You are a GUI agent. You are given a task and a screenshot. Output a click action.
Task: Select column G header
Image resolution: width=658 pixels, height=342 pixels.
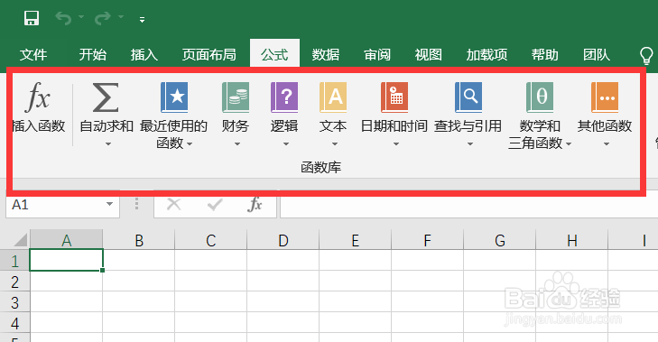pos(500,240)
